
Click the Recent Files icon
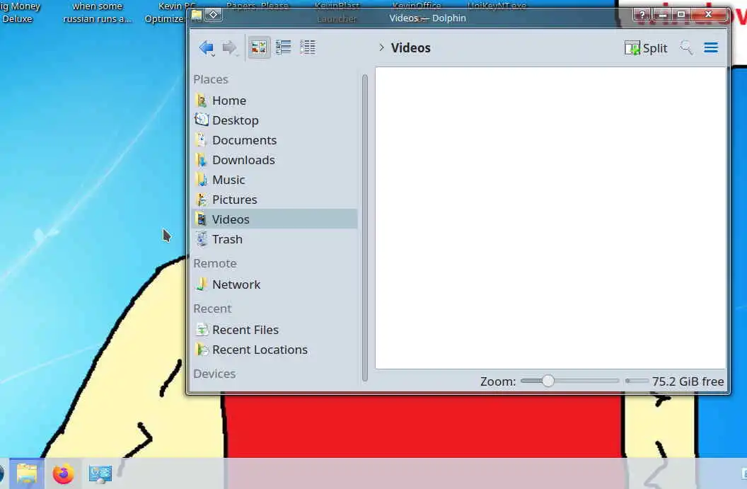click(202, 329)
